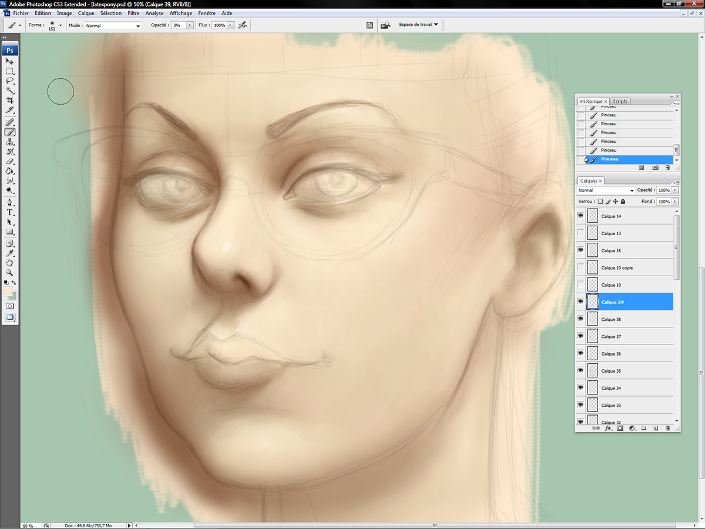Pick the Clone Stamp tool
Image resolution: width=705 pixels, height=529 pixels.
[x=10, y=142]
